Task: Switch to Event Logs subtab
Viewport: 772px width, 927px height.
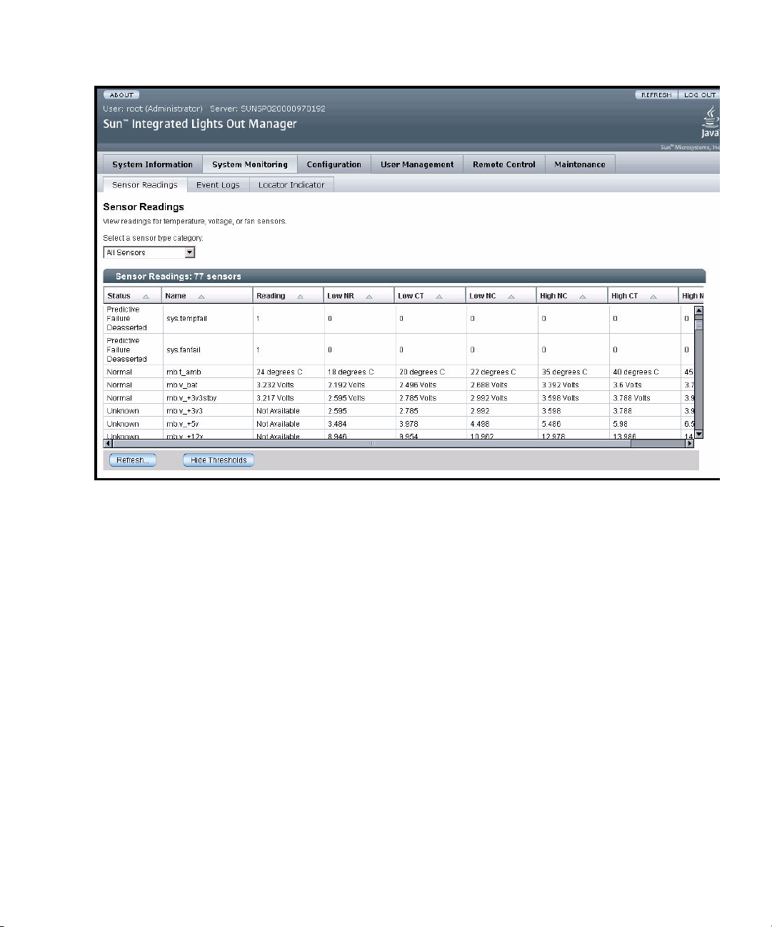Action: (218, 185)
